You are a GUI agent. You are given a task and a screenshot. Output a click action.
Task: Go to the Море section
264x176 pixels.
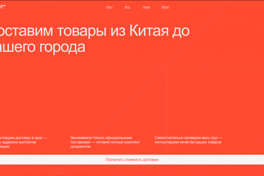point(165,7)
